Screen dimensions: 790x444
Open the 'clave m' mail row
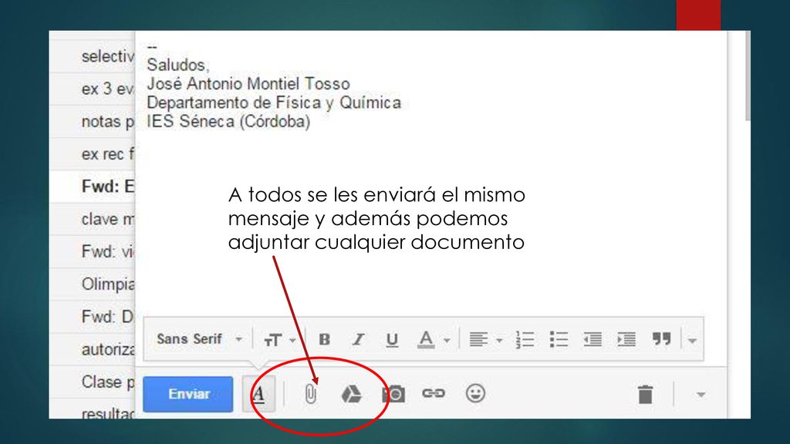click(93, 219)
